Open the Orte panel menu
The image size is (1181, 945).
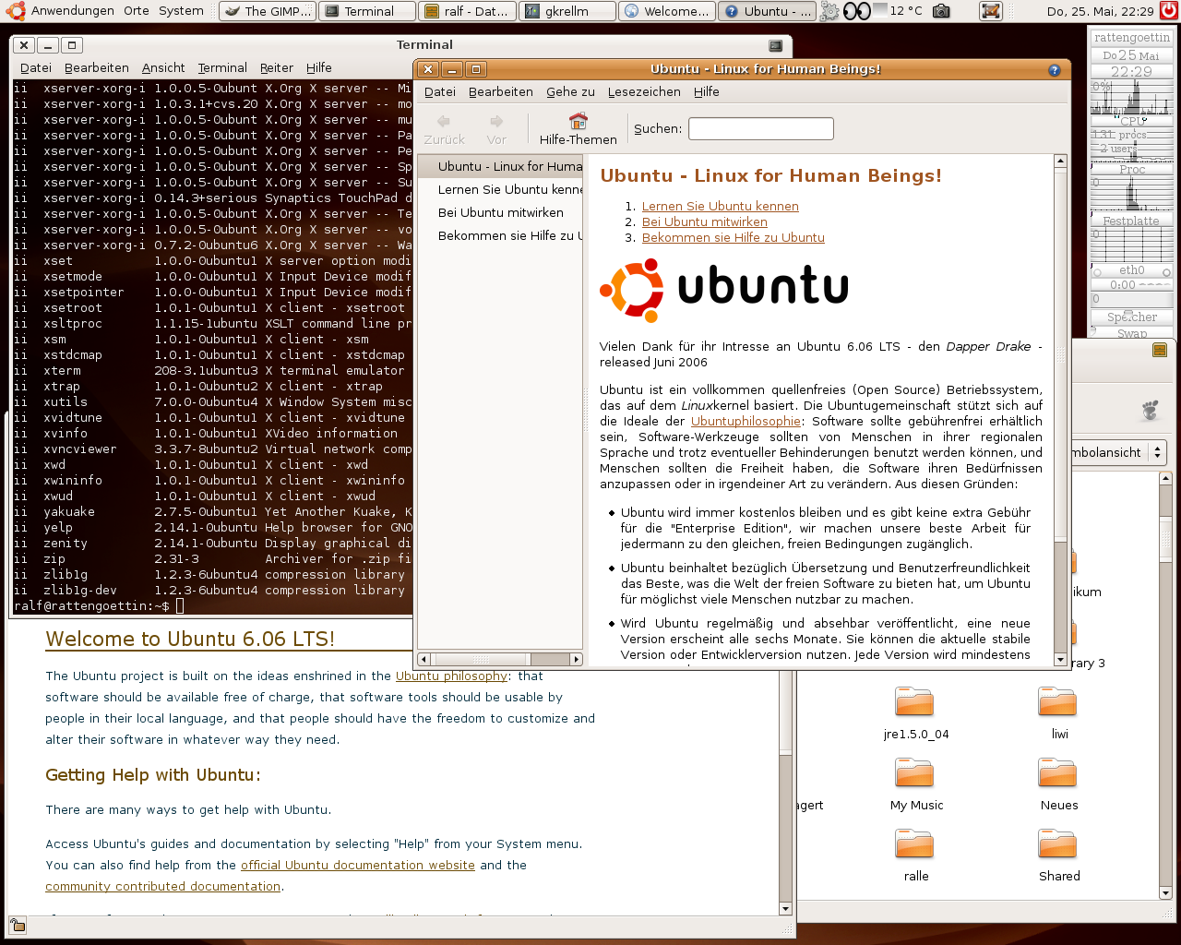[137, 11]
